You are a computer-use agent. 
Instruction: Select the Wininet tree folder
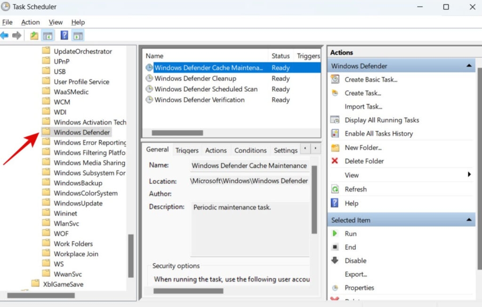(65, 213)
